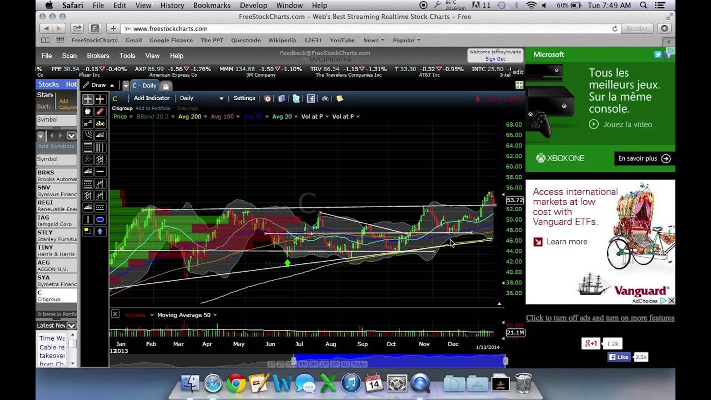Click the Symbol sort field
This screenshot has width=711, height=400.
coord(57,119)
